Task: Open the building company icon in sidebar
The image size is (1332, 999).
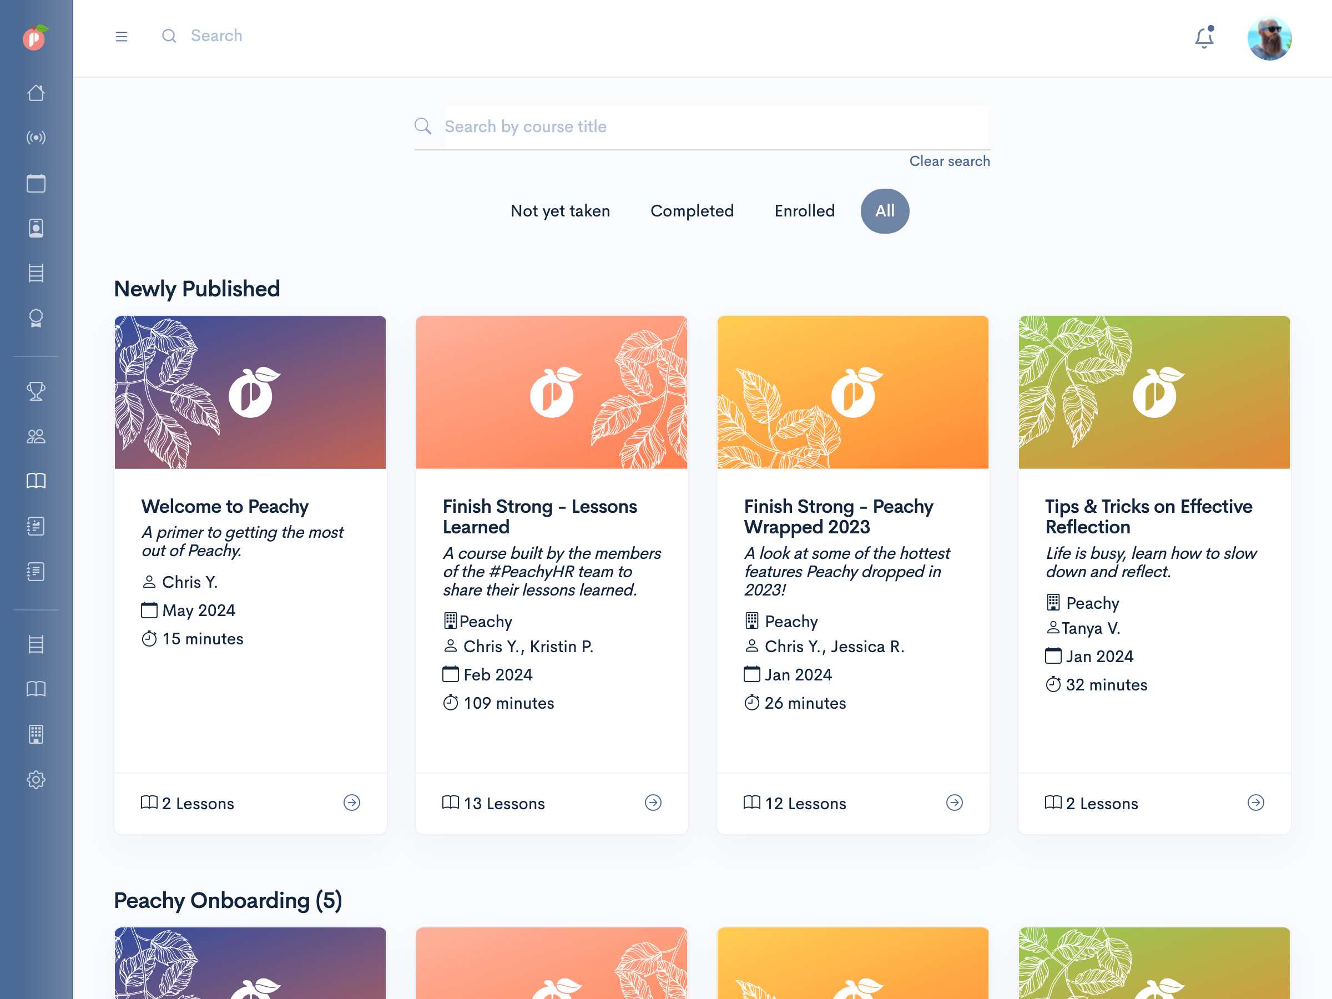Action: [36, 734]
